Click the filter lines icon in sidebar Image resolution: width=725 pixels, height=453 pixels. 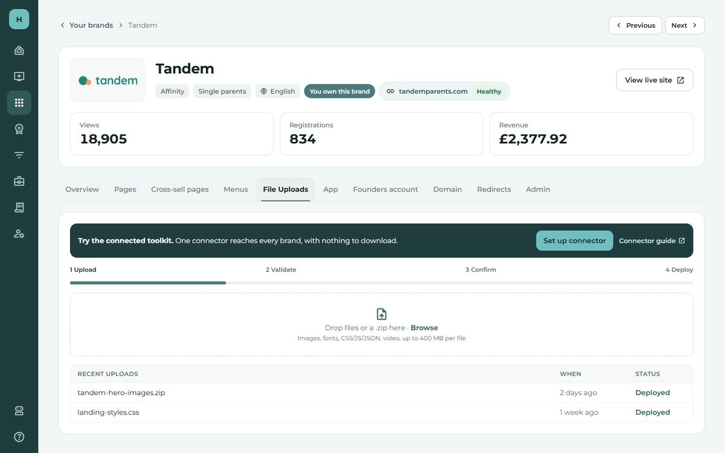19,155
